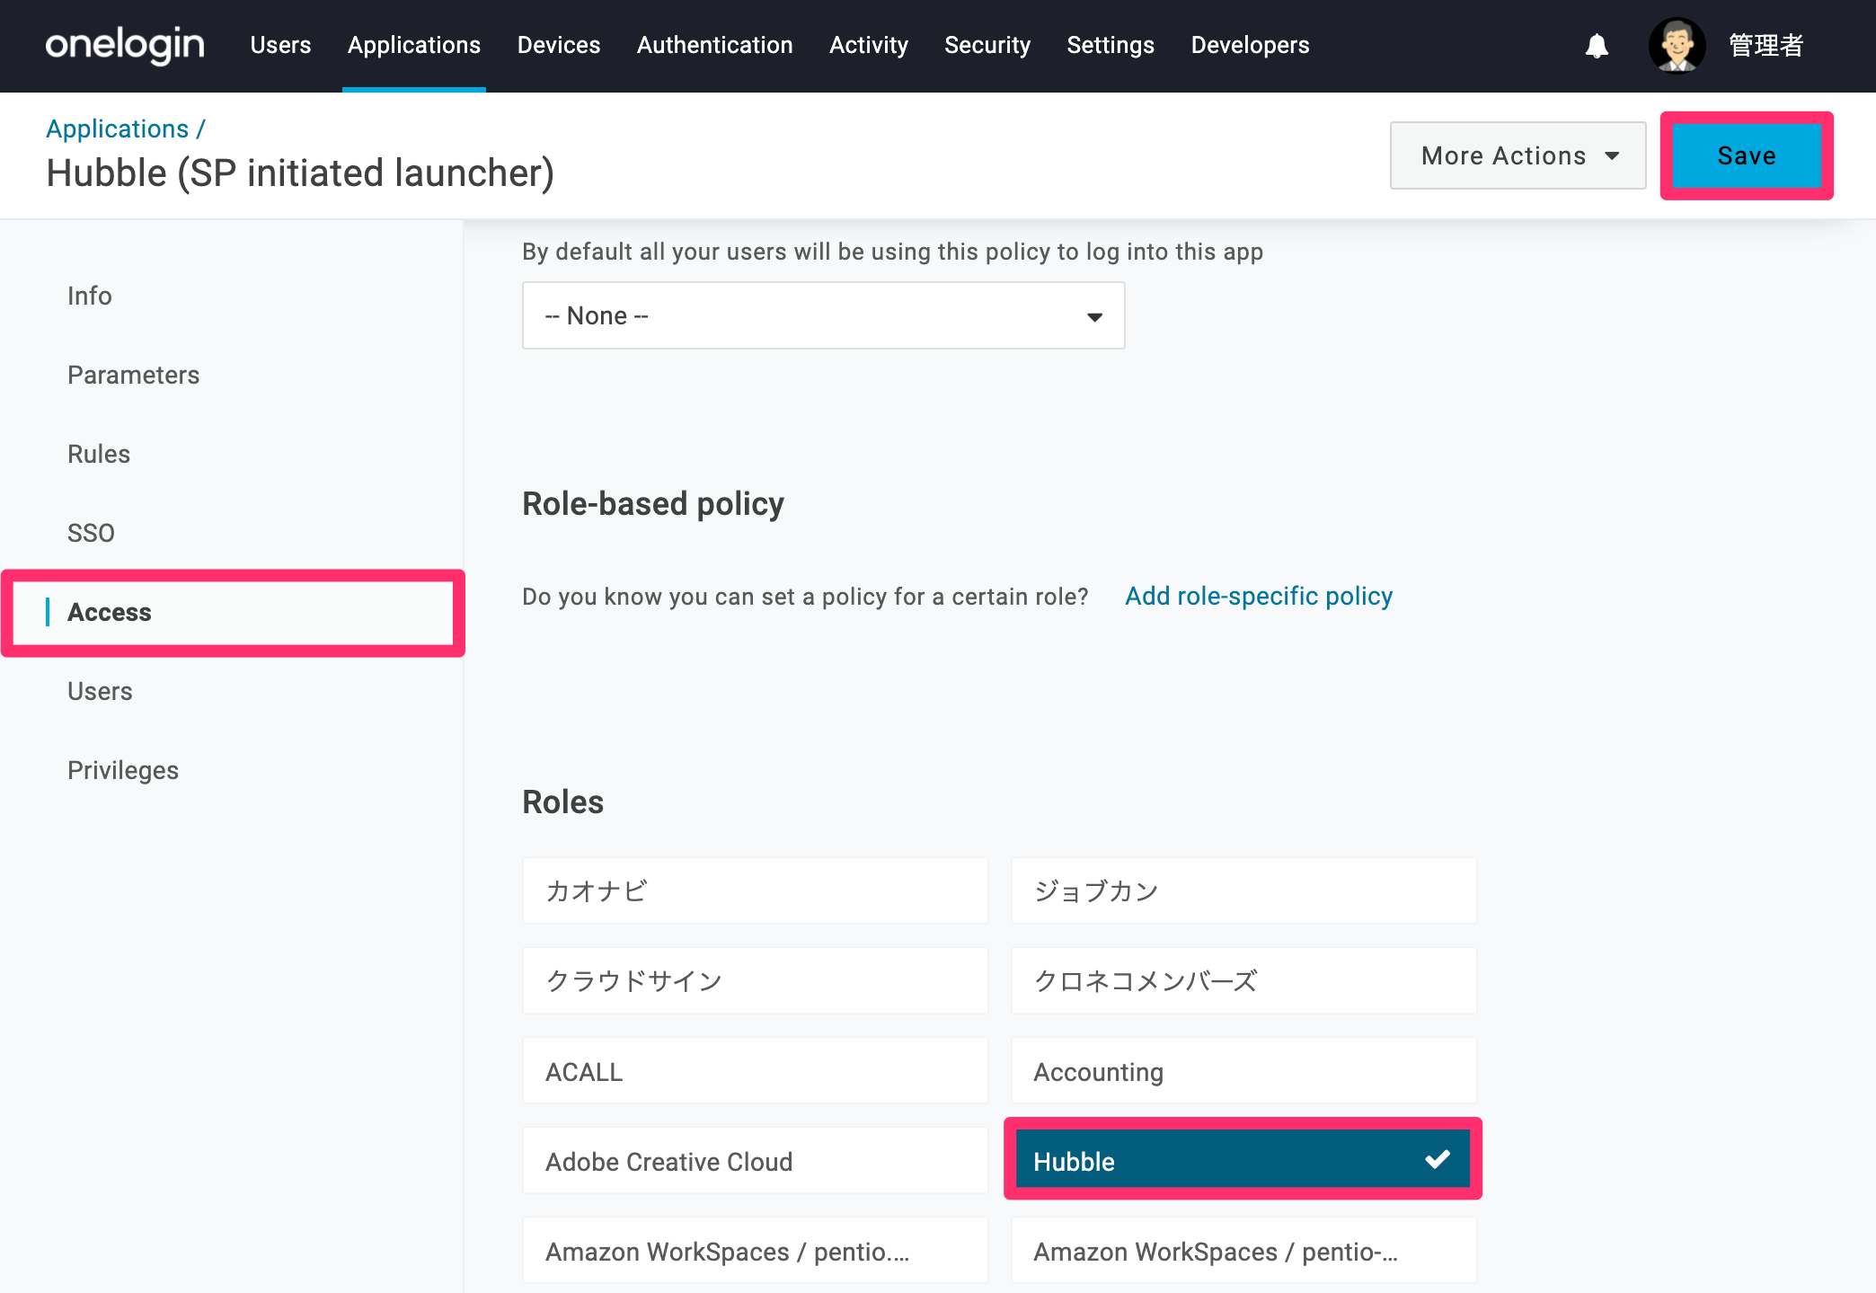Open the Users top menu
Viewport: 1876px width, 1293px height.
tap(280, 45)
